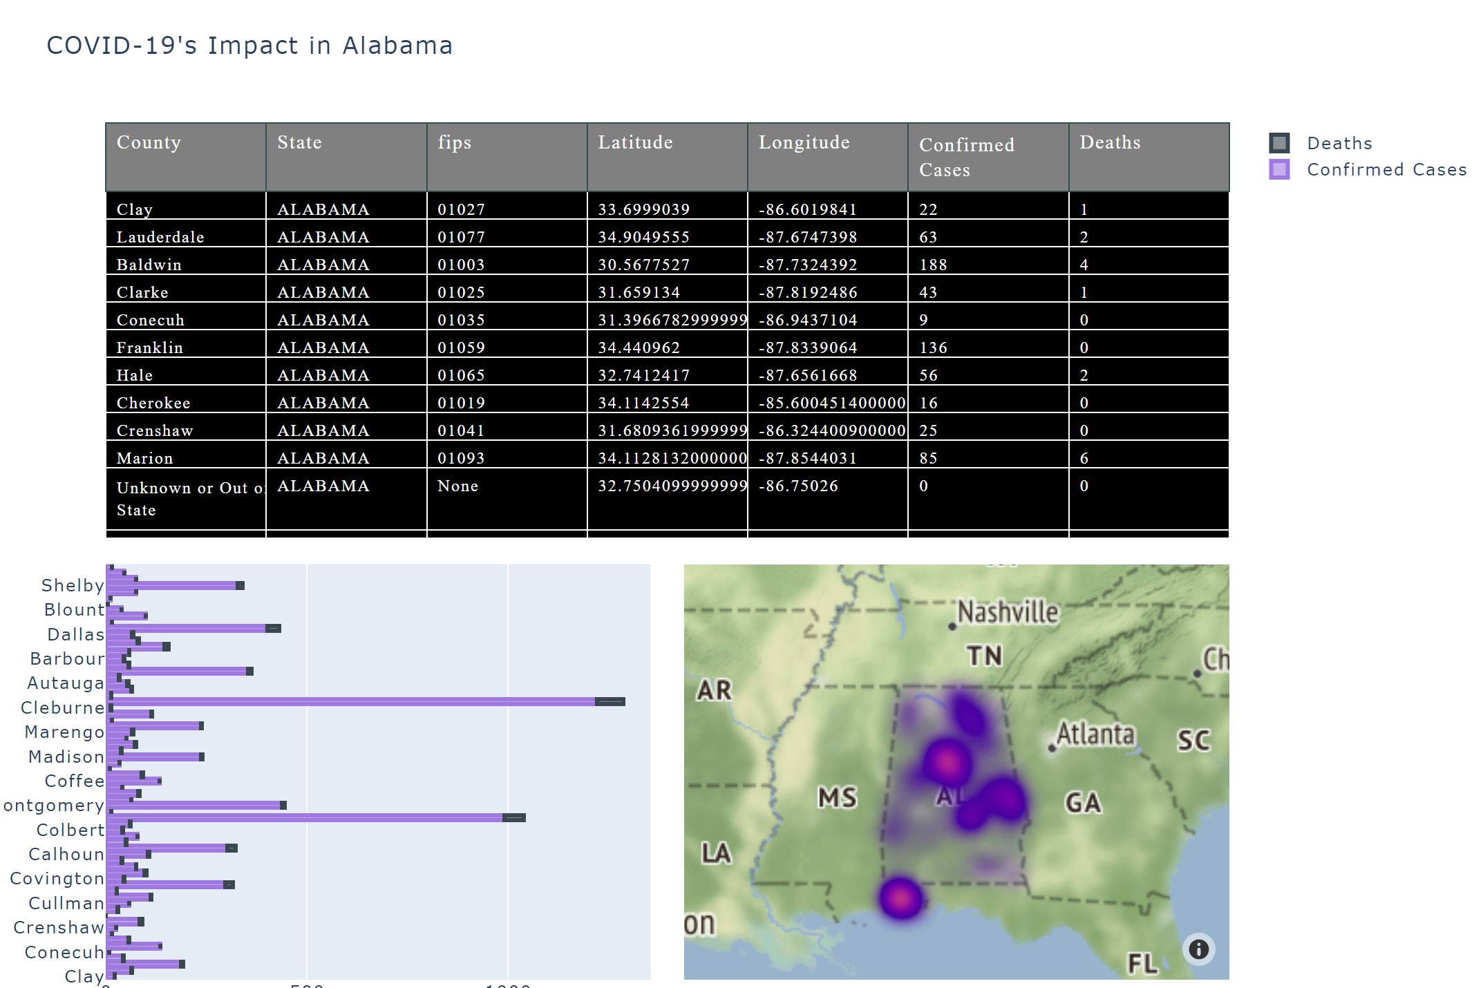Select the Baldwin county cell
The image size is (1474, 988).
click(x=186, y=261)
